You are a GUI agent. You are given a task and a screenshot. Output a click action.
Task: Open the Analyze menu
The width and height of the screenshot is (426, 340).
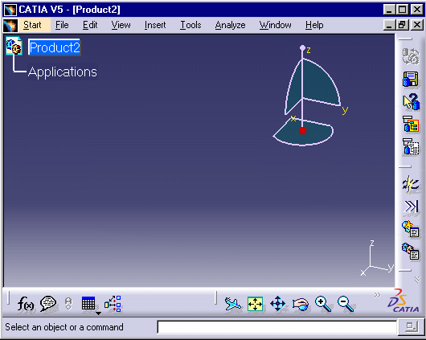click(230, 25)
